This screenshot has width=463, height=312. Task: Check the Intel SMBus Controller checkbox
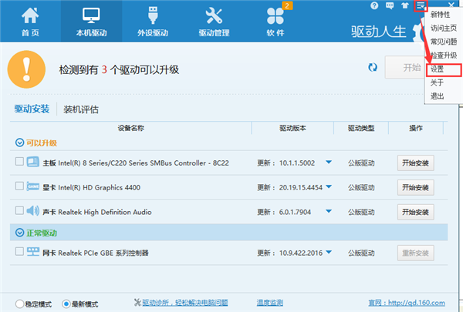click(x=19, y=162)
